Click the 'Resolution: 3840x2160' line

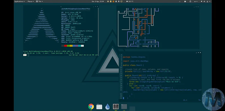point(71,23)
